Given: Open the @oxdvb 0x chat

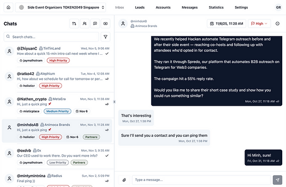Looking at the screenshot, I should (57, 156).
